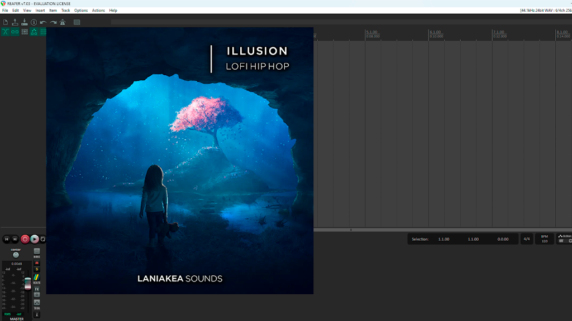Create a new project with the blank page icon
The height and width of the screenshot is (321, 572).
pos(6,22)
